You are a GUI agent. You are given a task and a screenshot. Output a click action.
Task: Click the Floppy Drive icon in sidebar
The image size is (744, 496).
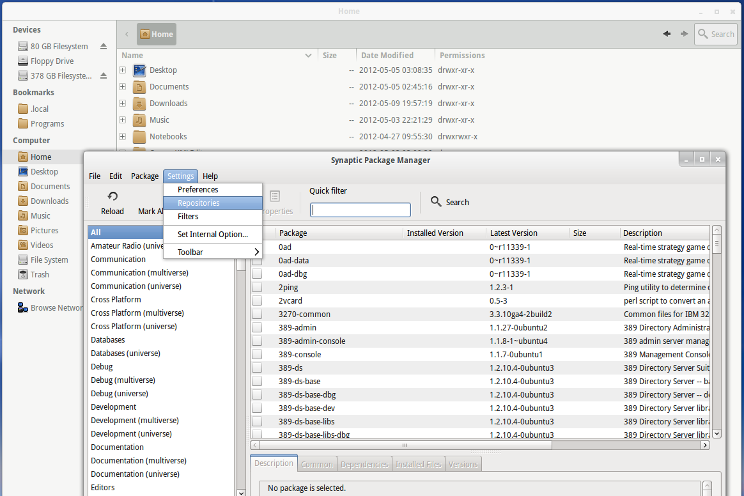point(23,61)
